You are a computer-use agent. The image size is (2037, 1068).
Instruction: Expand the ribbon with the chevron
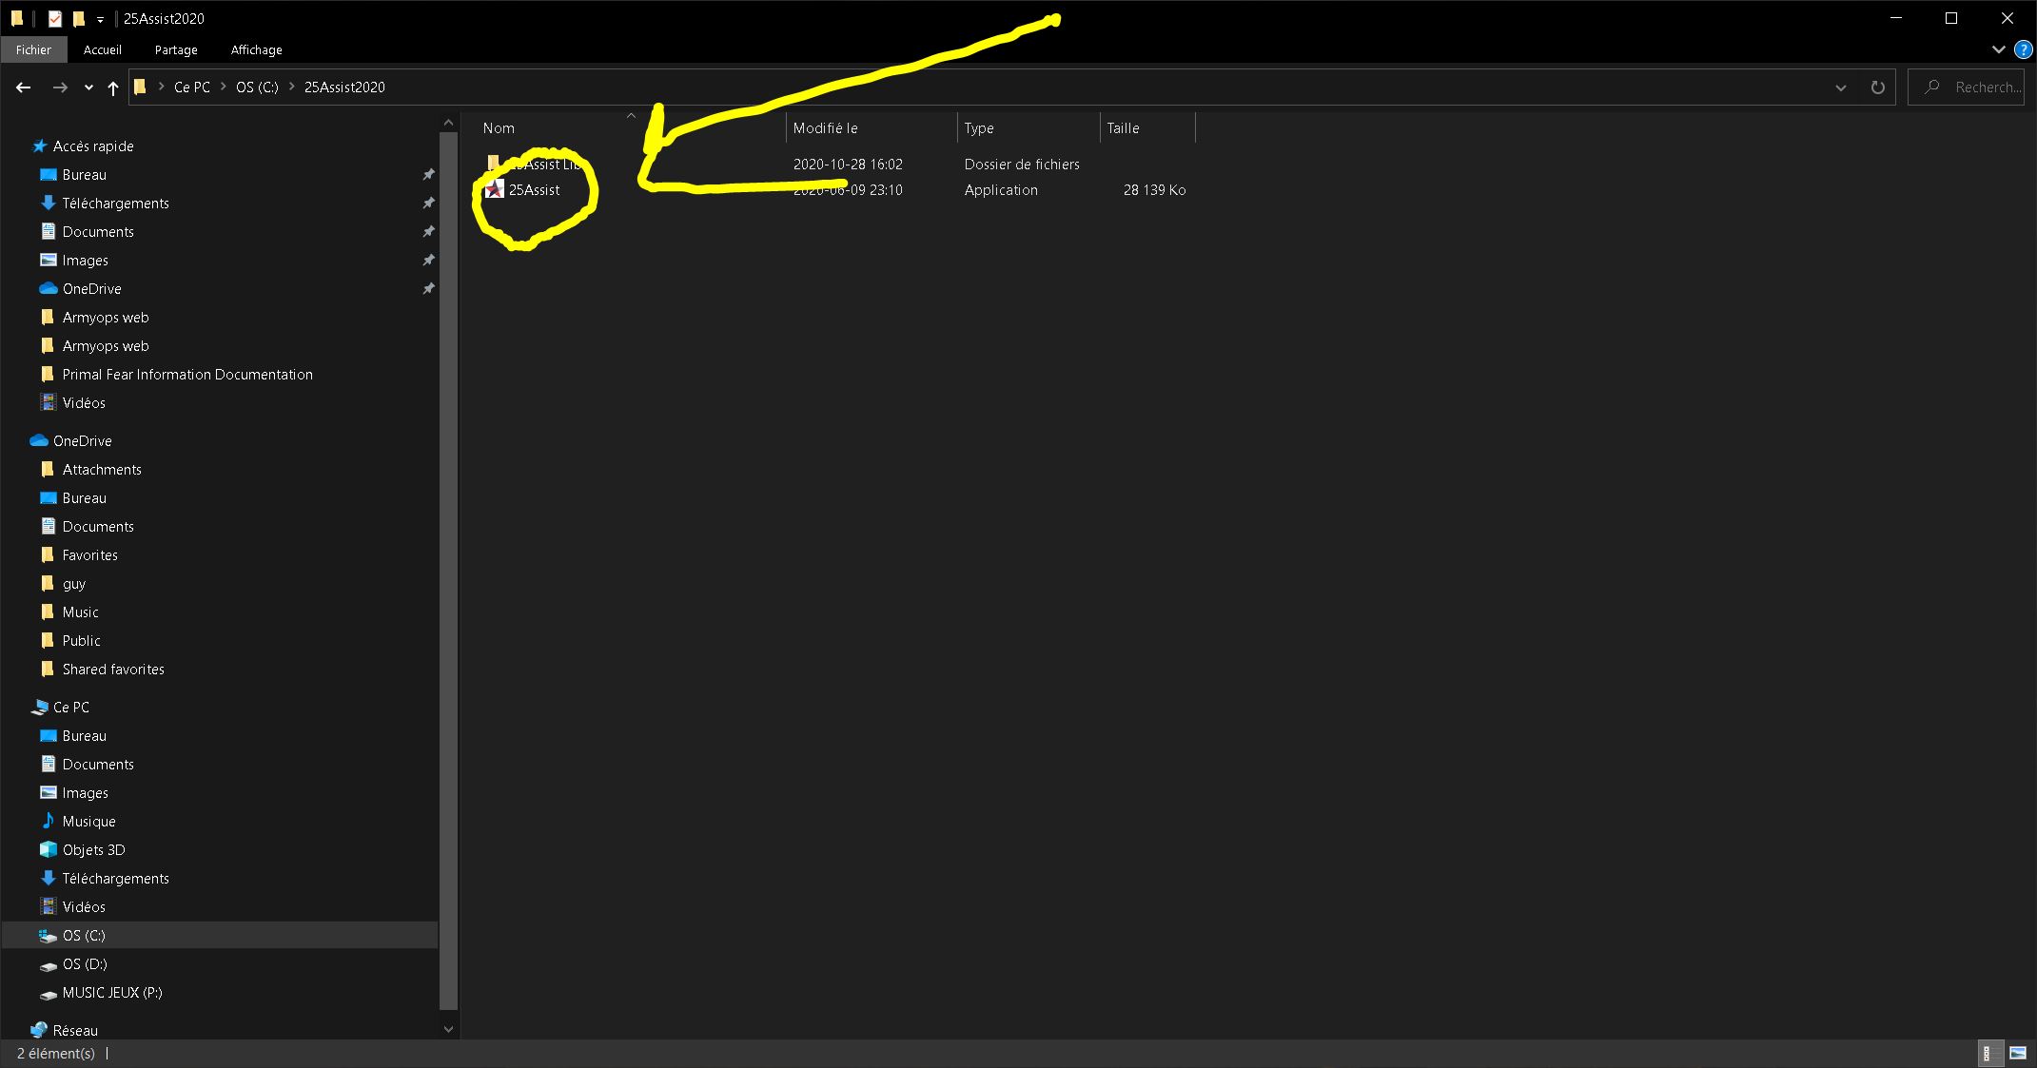click(1998, 50)
